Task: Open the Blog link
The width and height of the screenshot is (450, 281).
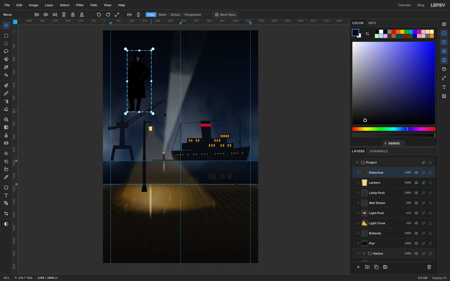Action: 421,5
